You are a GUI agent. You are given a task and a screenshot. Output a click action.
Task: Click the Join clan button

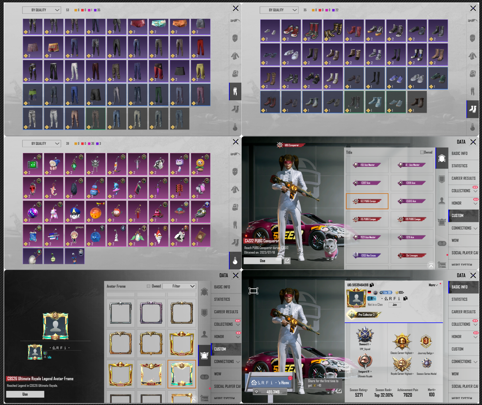tap(395, 305)
